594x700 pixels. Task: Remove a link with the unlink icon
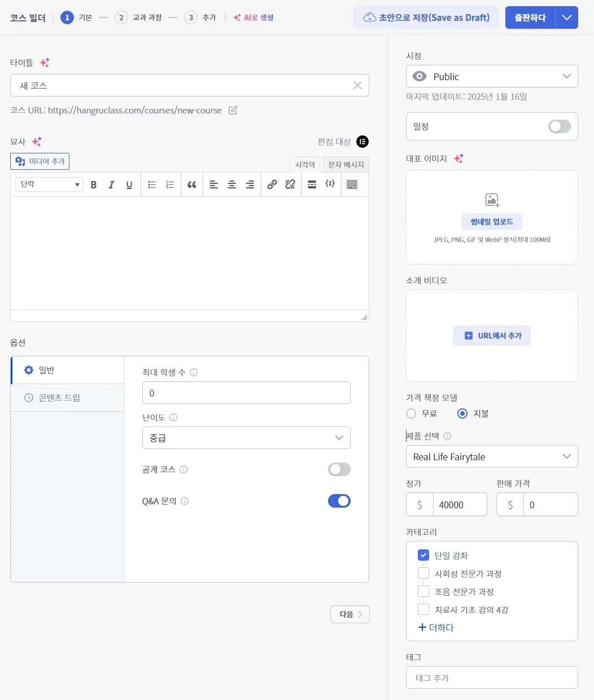pos(290,184)
